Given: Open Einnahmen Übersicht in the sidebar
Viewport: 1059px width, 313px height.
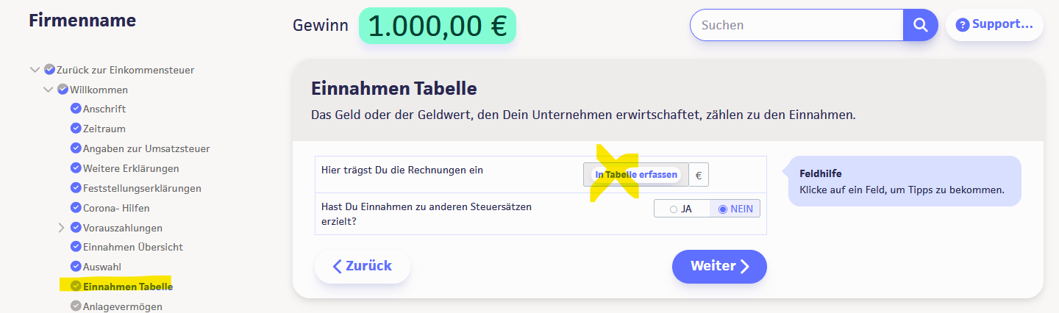Looking at the screenshot, I should pos(132,247).
